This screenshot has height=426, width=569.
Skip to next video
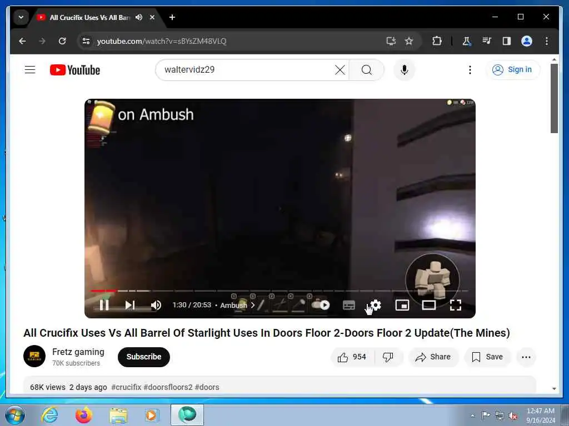130,305
